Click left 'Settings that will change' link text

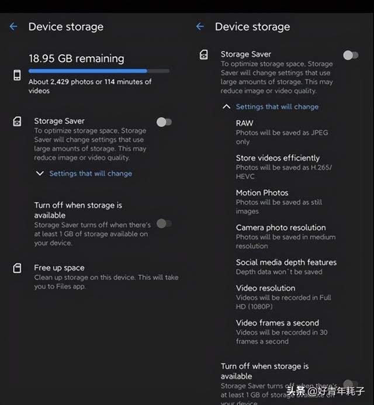point(91,174)
